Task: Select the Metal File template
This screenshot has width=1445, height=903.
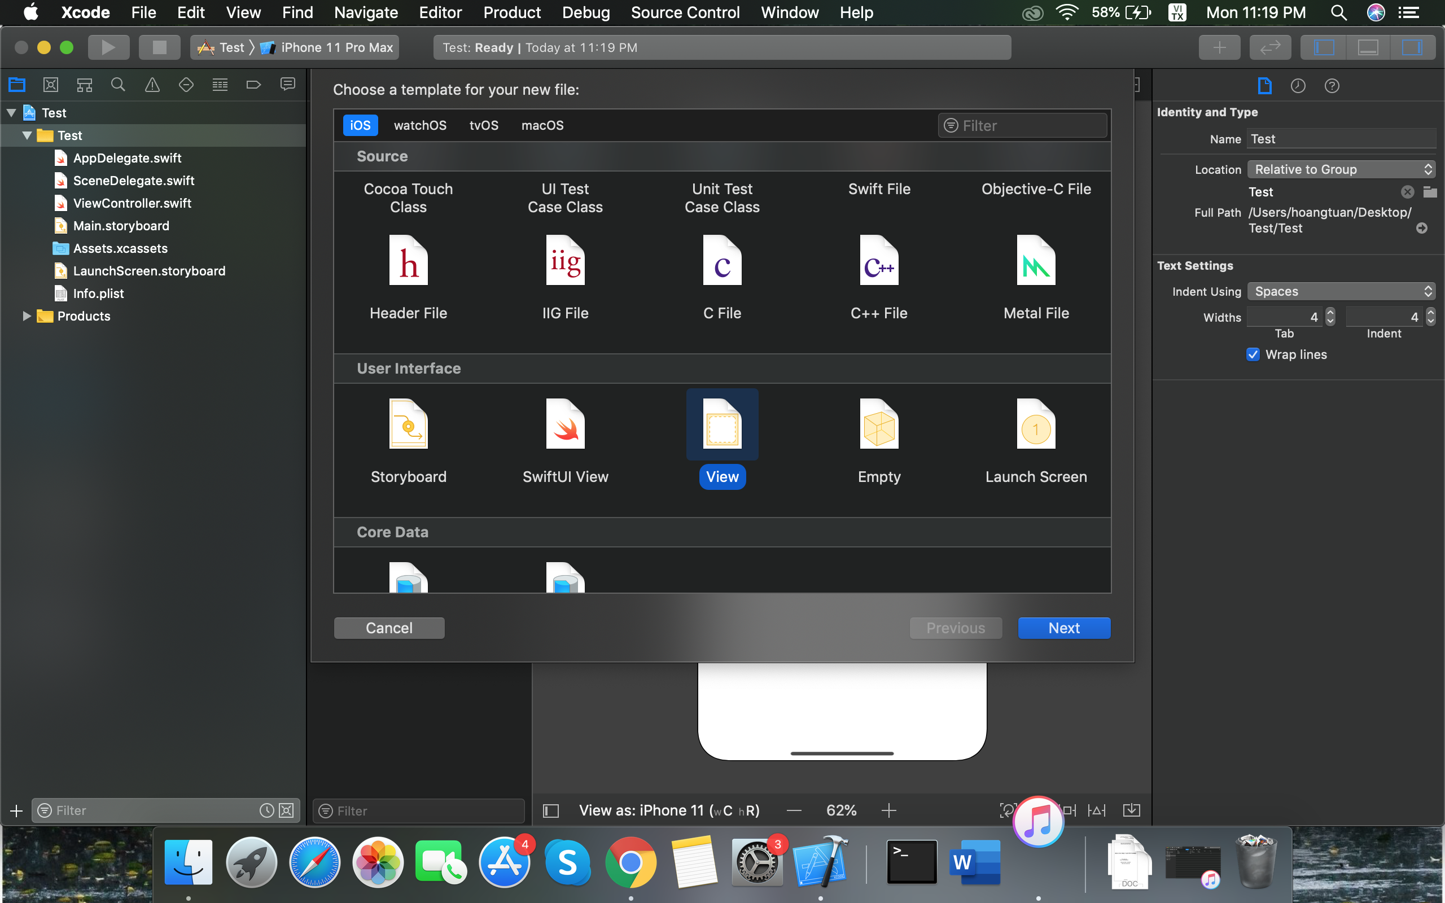Action: 1036,278
